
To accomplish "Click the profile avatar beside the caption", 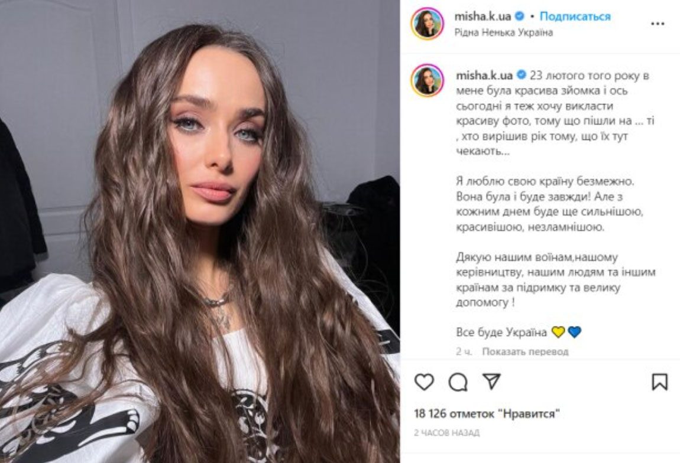I will point(428,80).
